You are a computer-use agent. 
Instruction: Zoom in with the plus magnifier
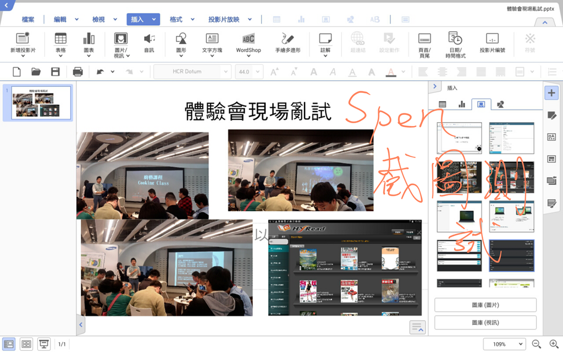pos(554,344)
